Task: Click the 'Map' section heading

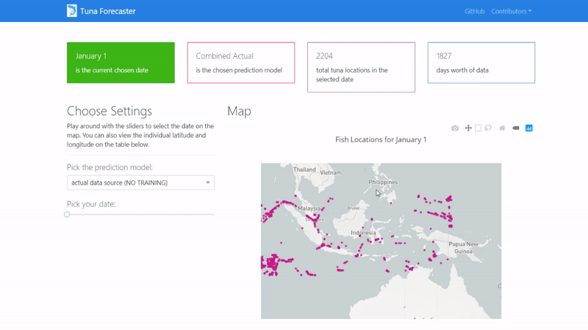Action: click(x=240, y=111)
